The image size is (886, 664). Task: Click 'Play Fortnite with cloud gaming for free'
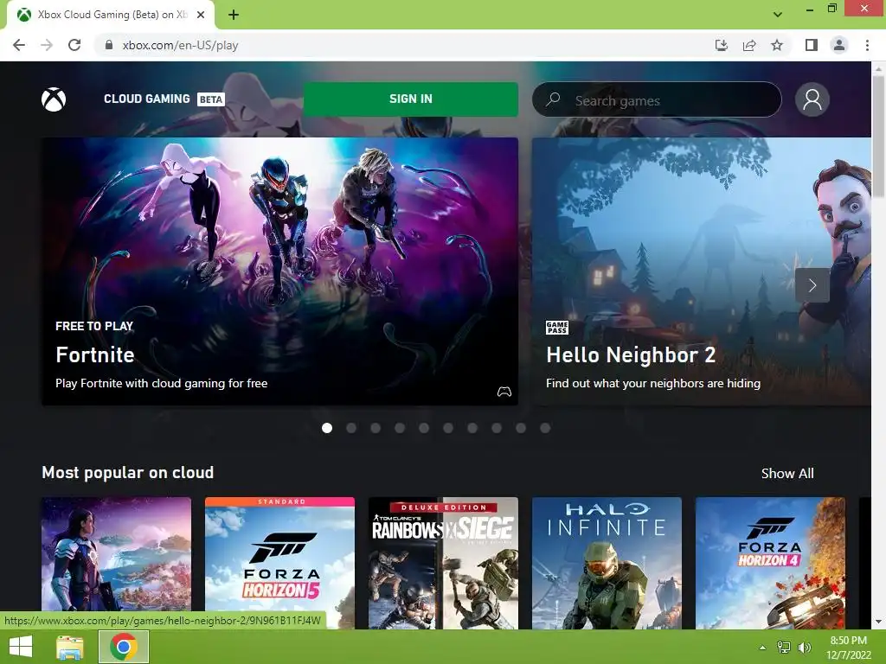(162, 383)
